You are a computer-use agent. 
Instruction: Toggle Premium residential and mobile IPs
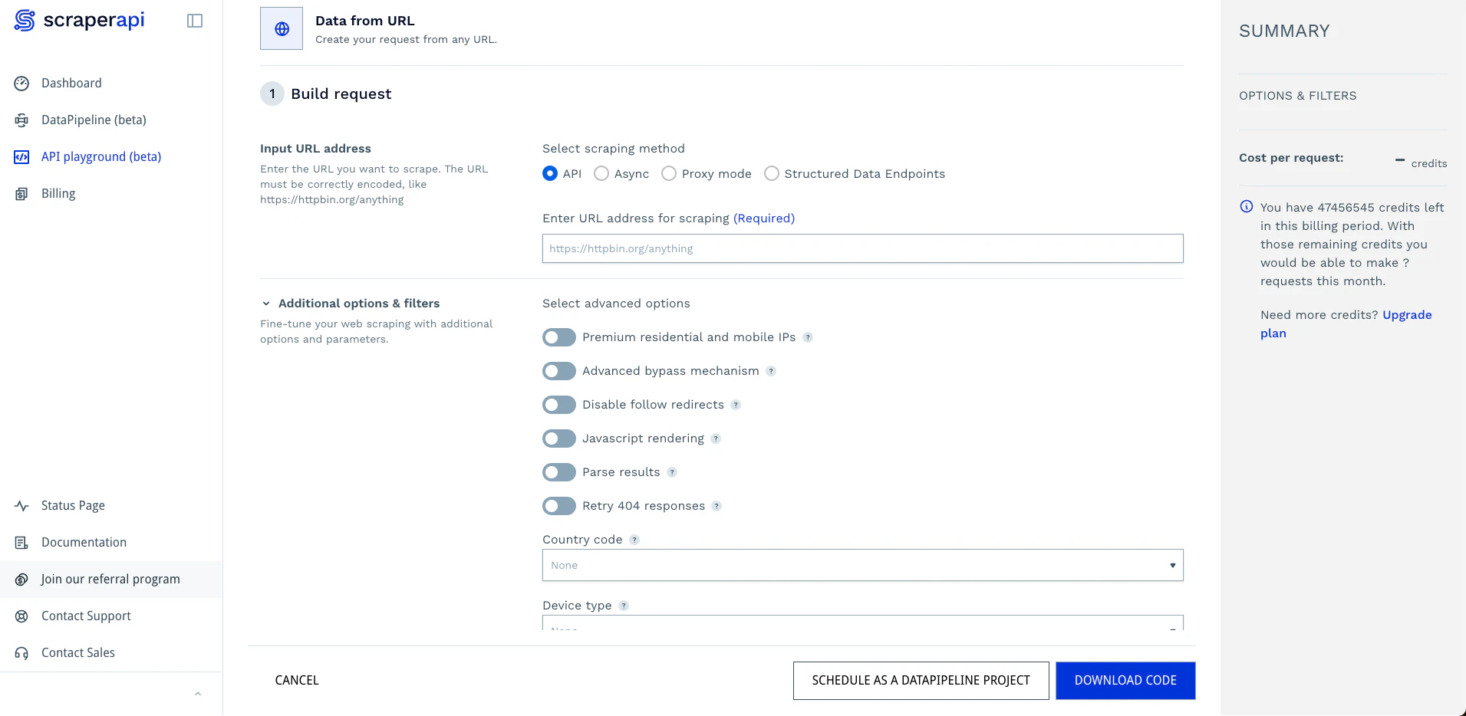tap(558, 337)
